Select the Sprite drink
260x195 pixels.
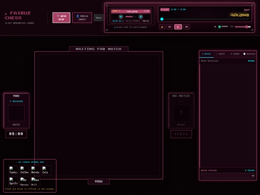pos(13,181)
